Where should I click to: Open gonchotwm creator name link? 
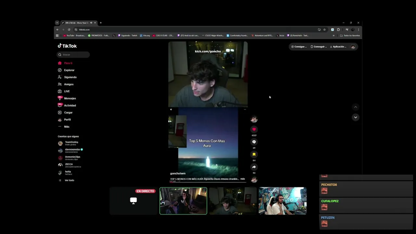(x=178, y=174)
